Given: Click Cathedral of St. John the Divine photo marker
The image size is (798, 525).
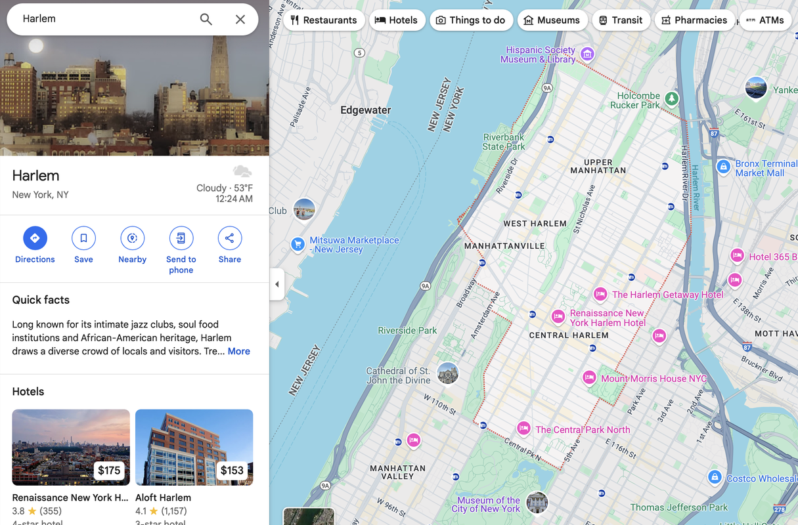Looking at the screenshot, I should (448, 373).
